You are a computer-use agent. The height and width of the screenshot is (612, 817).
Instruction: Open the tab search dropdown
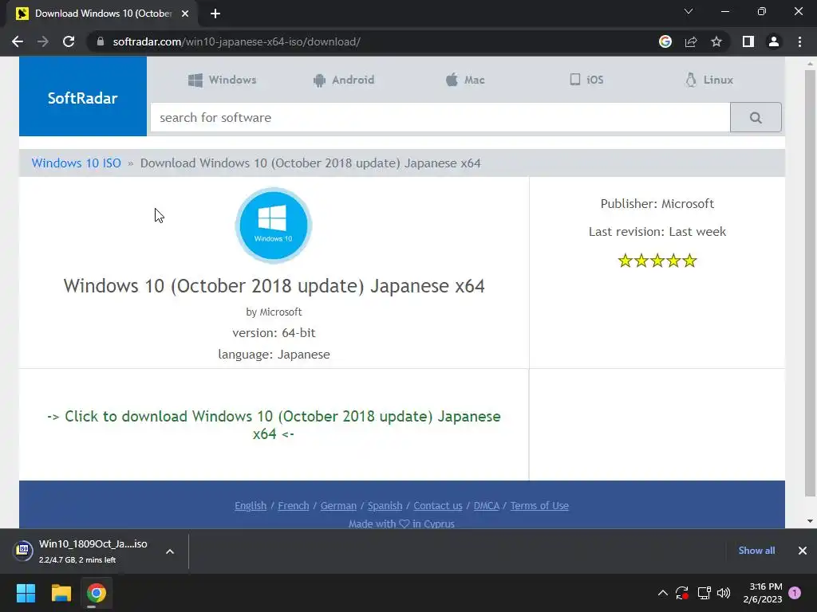[689, 11]
